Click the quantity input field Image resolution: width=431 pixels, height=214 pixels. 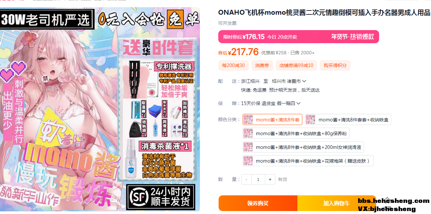coord(258,179)
